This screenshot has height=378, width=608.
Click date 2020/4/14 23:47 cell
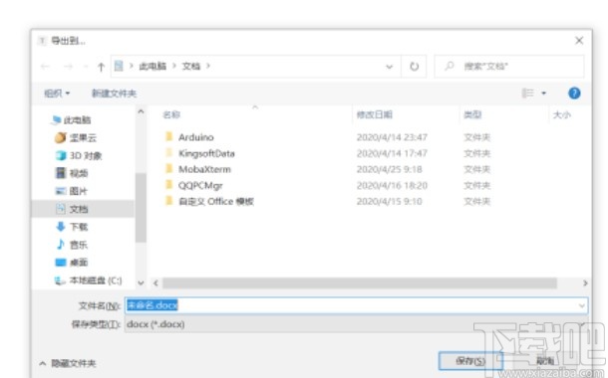pyautogui.click(x=392, y=137)
